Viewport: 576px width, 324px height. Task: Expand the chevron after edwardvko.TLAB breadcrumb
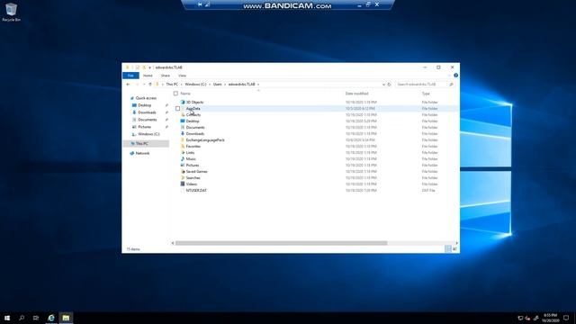(258, 85)
